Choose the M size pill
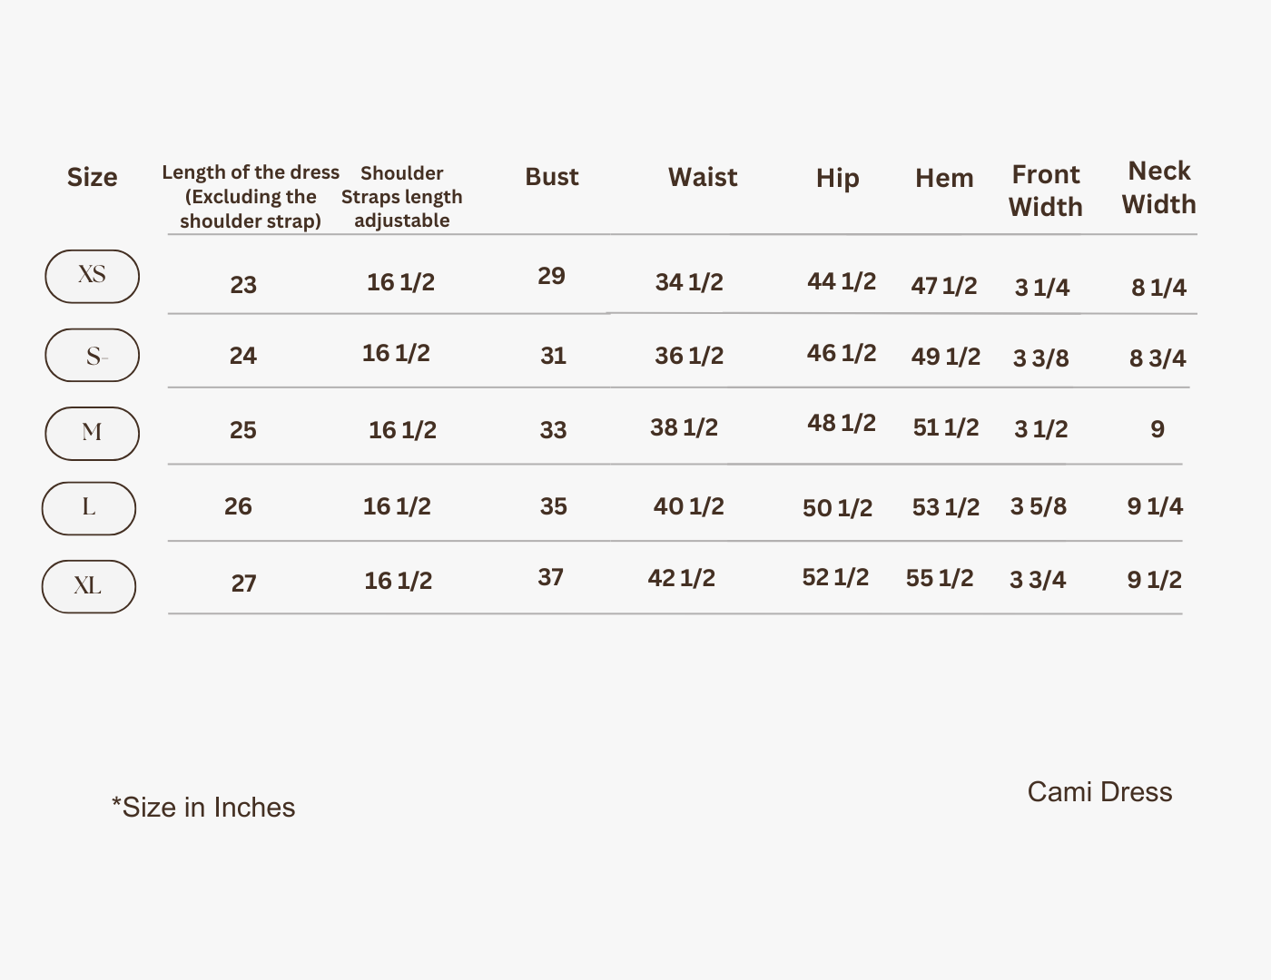 click(92, 434)
